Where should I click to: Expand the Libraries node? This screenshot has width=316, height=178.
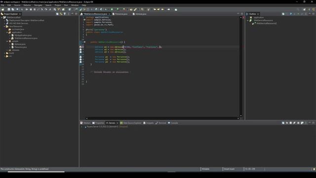7,50
